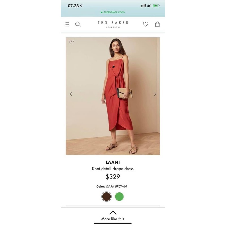Tap the LAANI product title

tap(113, 162)
